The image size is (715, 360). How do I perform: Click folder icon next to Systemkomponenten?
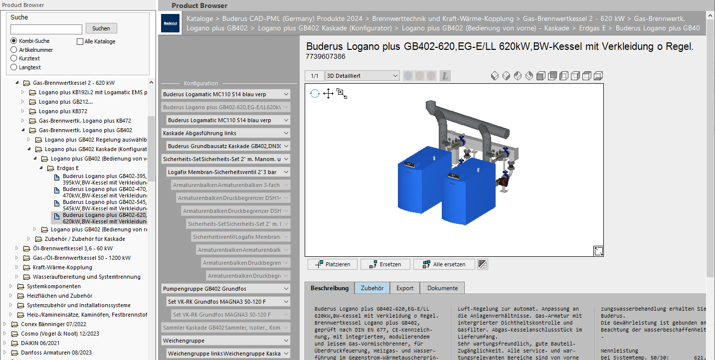[x=21, y=286]
